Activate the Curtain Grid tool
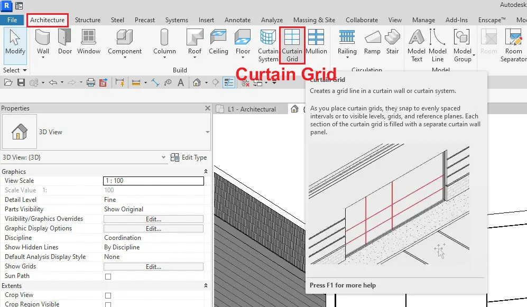527x307 pixels. tap(292, 45)
